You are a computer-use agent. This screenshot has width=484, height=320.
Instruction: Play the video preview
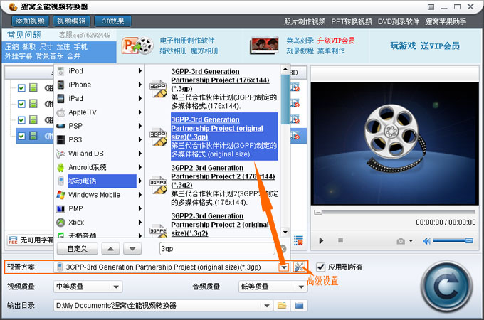click(x=321, y=241)
